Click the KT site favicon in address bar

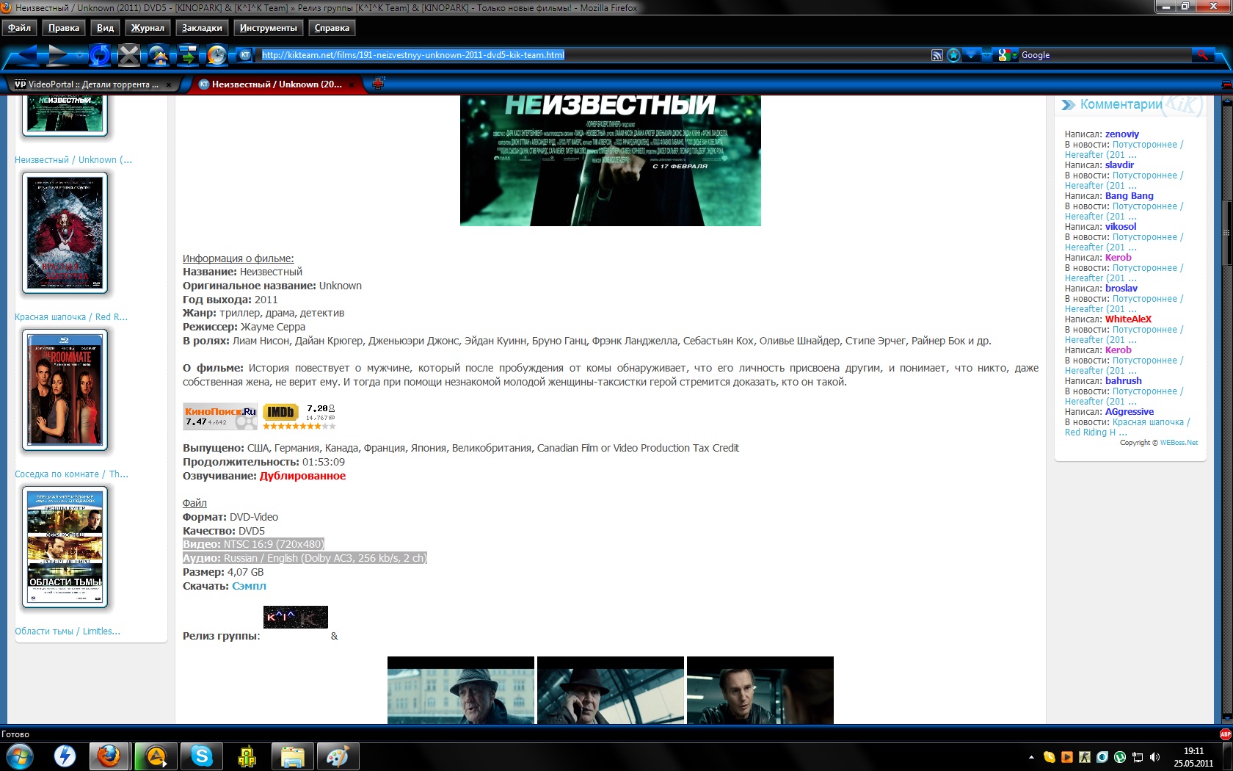pos(246,54)
